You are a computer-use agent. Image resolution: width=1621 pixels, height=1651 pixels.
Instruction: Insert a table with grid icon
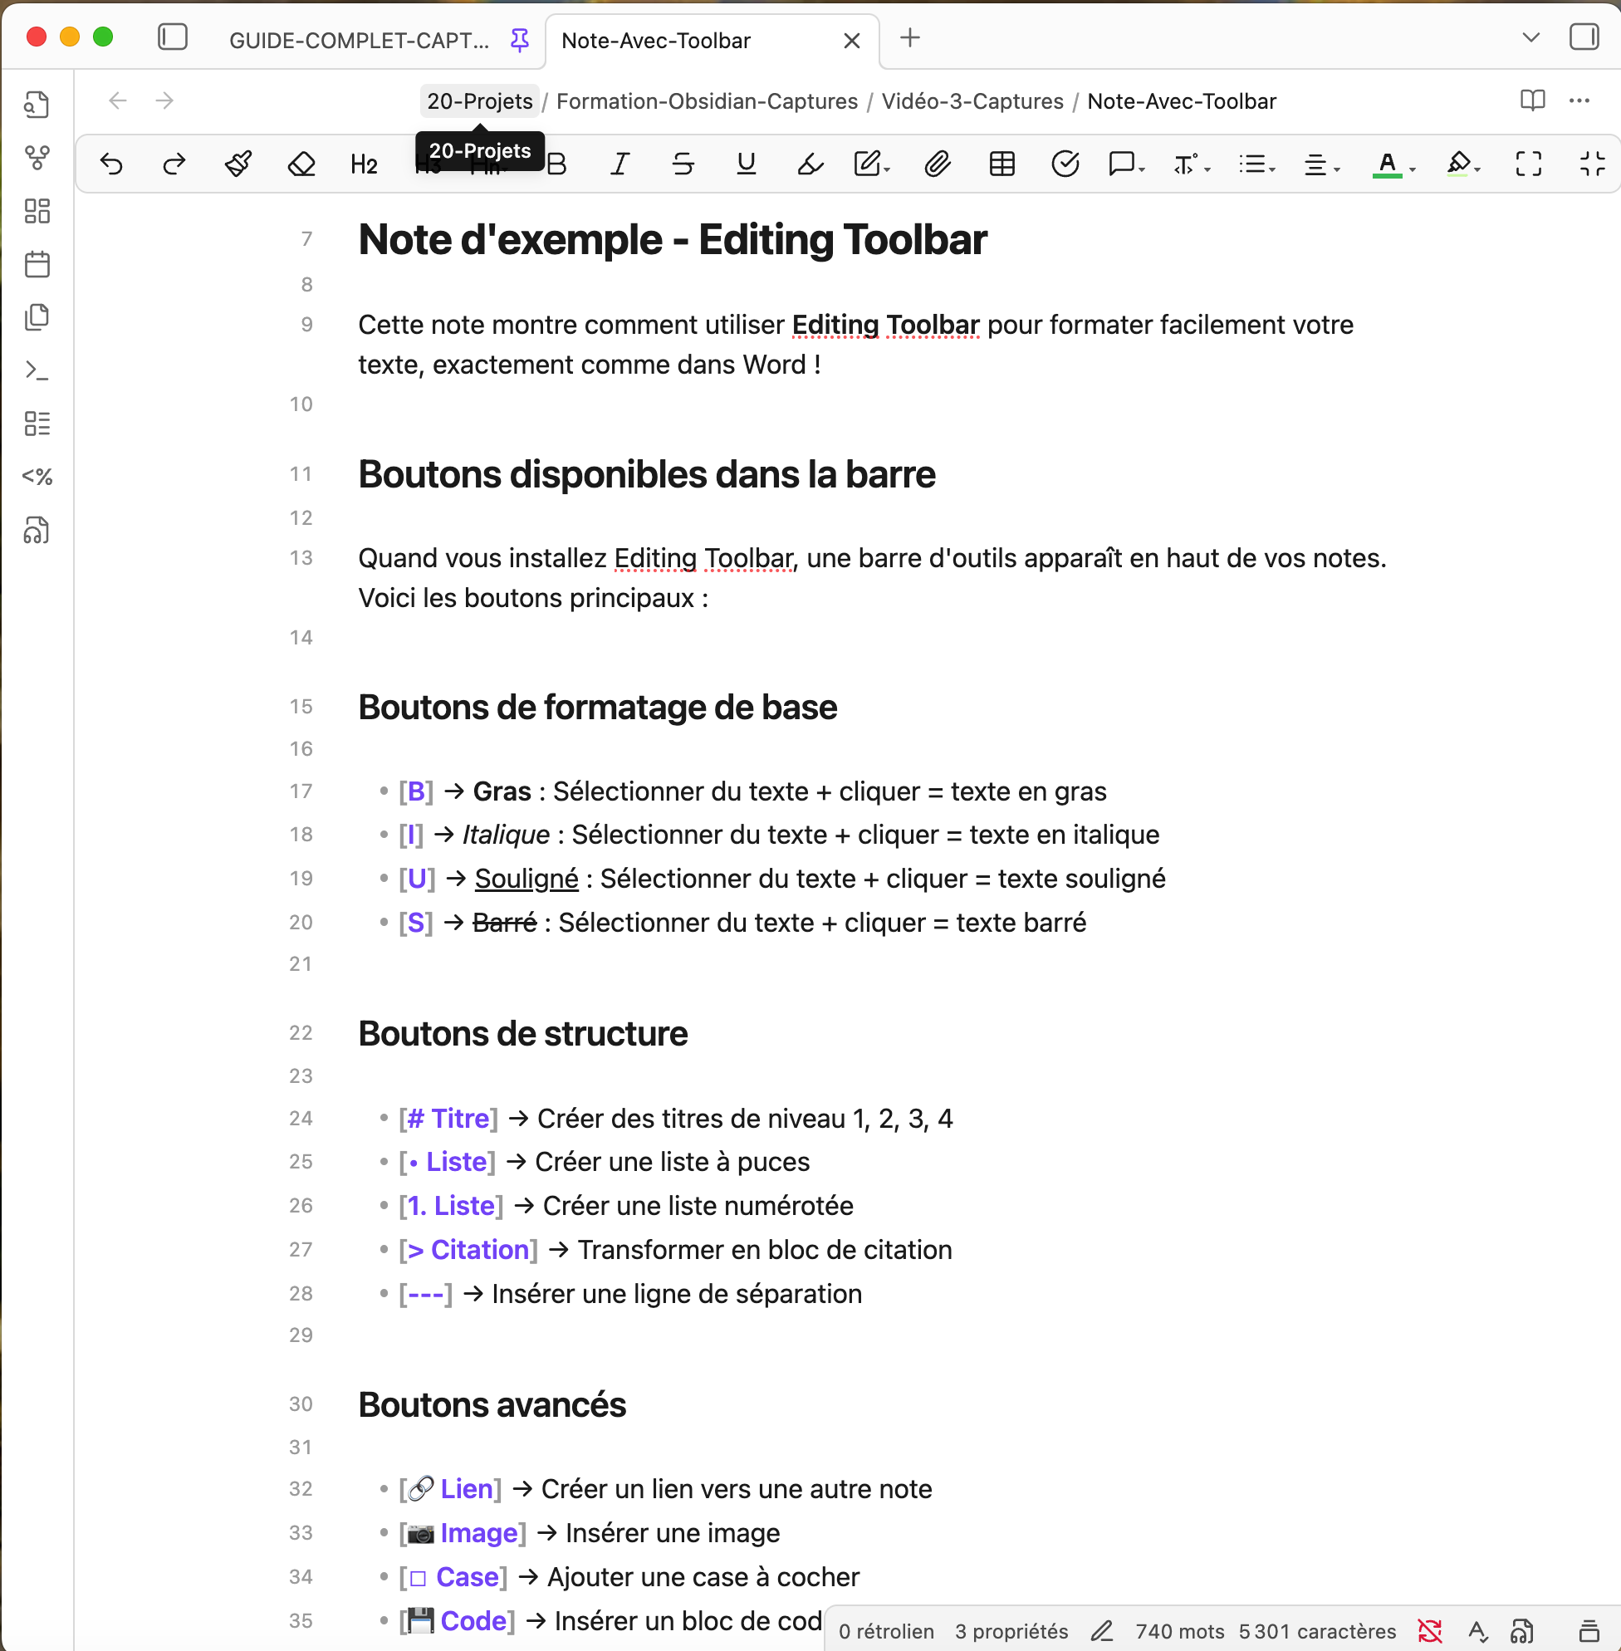coord(1001,164)
